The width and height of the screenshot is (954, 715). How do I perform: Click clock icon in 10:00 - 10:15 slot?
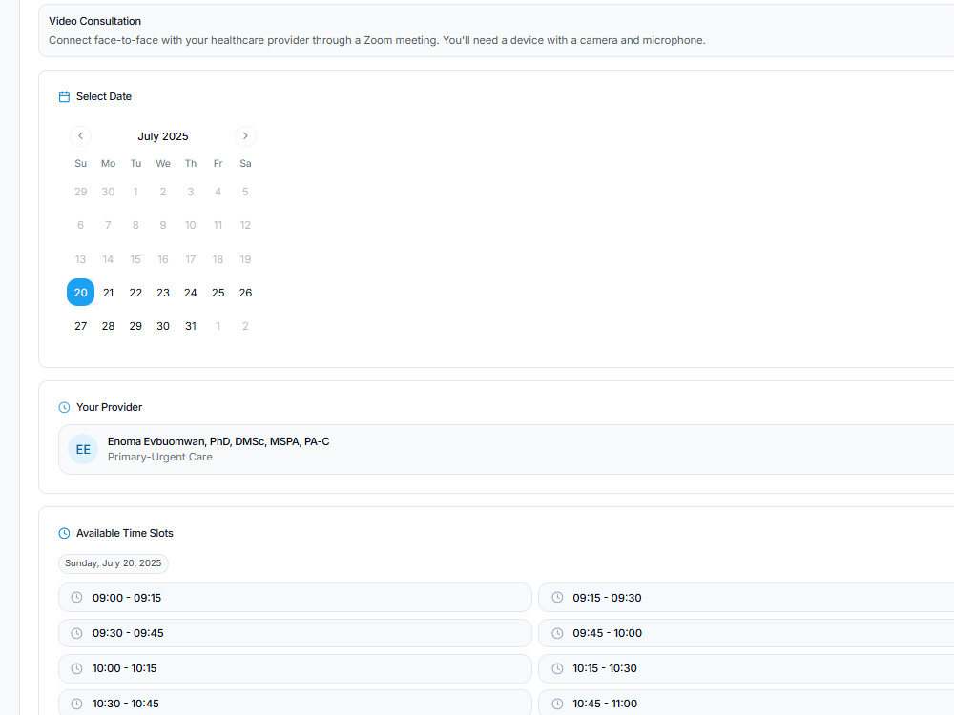[x=76, y=668]
